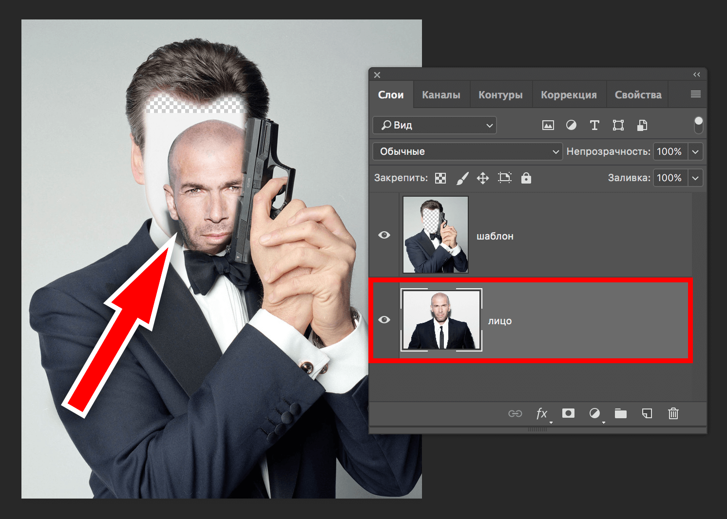
Task: Open the Layers panel menu
Action: (694, 94)
